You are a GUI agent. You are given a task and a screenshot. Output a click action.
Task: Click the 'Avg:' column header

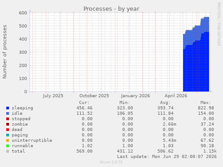pos(165,103)
